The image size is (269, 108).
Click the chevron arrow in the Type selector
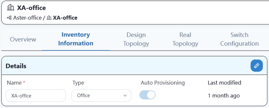[125, 95]
